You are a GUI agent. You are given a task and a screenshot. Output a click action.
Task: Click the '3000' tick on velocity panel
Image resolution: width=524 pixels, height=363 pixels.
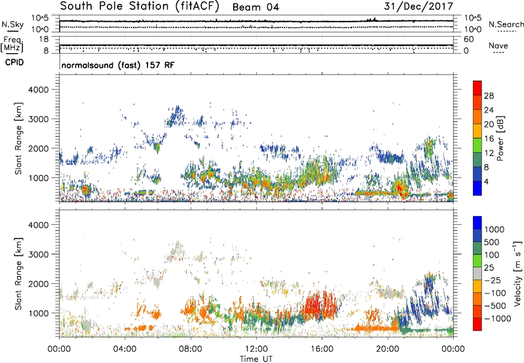[x=38, y=254]
